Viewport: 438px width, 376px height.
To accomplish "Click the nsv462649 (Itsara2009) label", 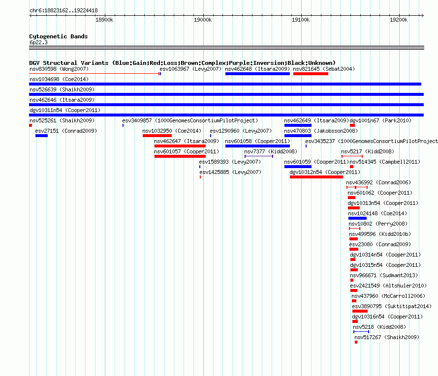I will (316, 120).
